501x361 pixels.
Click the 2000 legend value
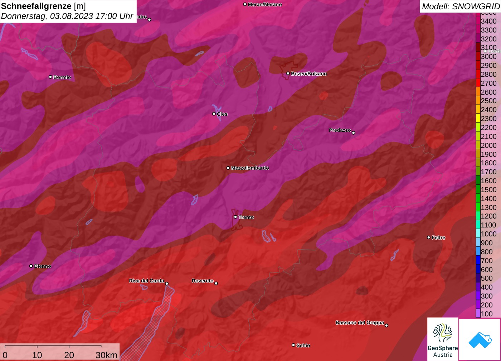488,145
